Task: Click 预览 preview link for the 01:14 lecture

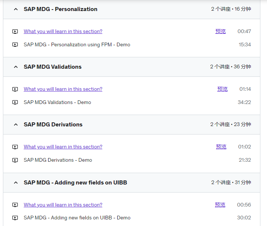Action: [x=222, y=89]
